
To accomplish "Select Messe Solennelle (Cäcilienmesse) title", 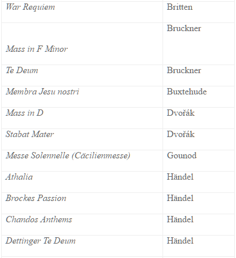I will (68, 155).
